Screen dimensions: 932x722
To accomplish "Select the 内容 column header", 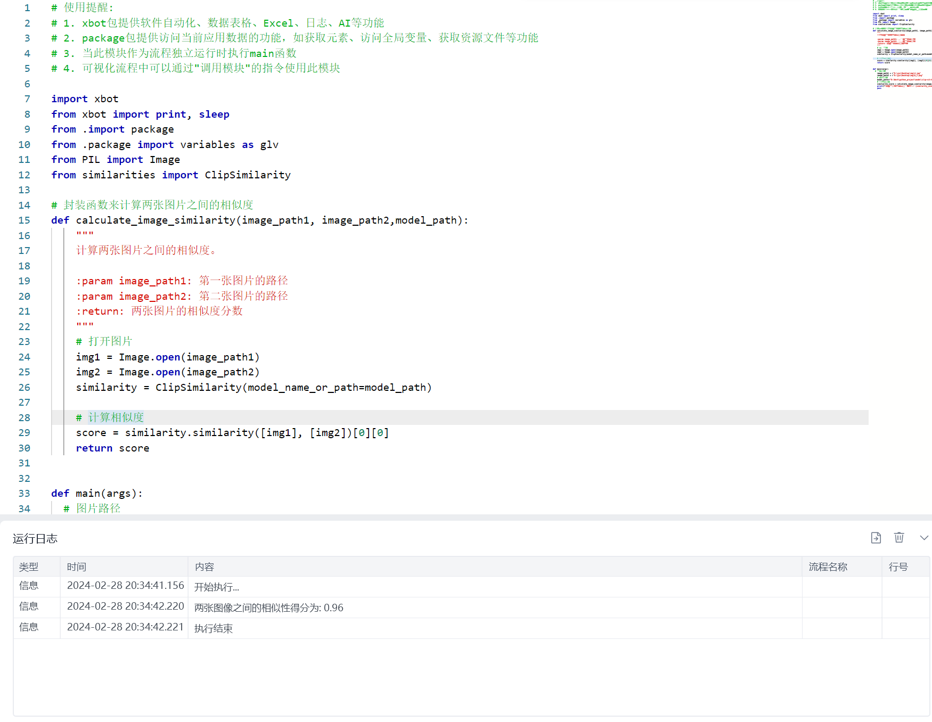I will [x=205, y=567].
